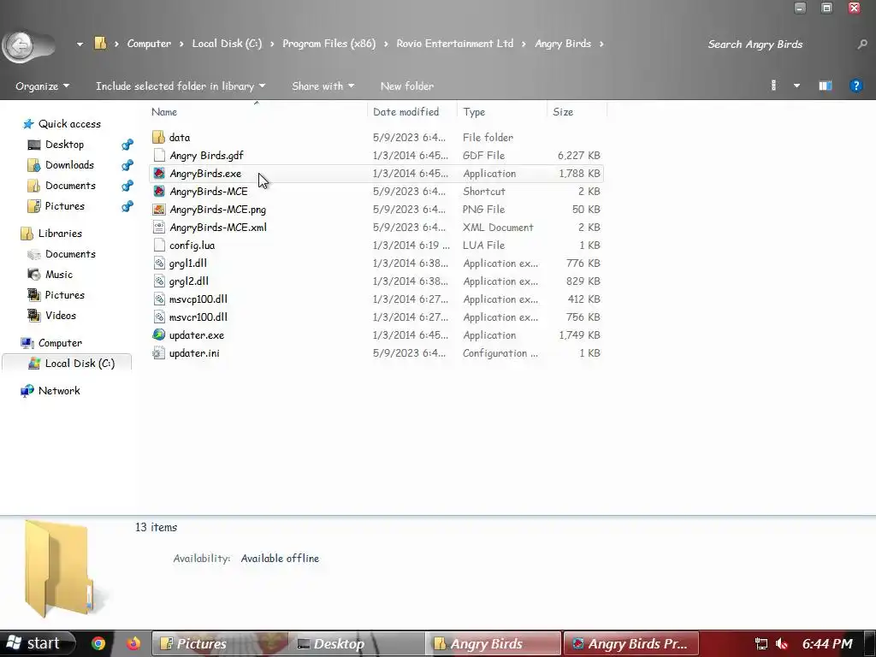The image size is (876, 657).
Task: Select the config.lua file icon
Action: [158, 245]
